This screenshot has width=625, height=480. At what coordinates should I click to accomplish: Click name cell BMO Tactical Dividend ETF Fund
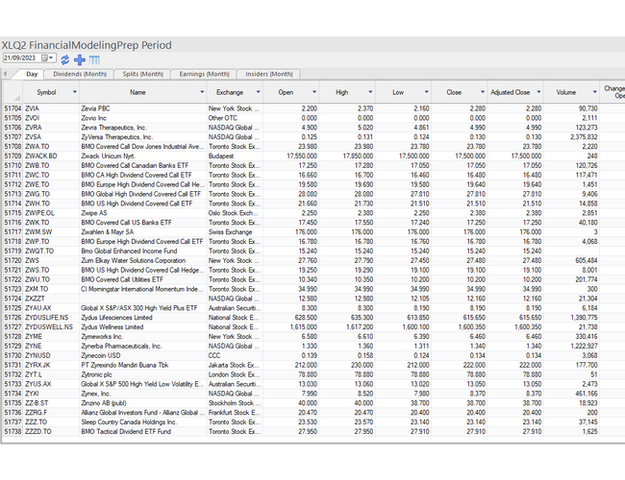click(142, 432)
